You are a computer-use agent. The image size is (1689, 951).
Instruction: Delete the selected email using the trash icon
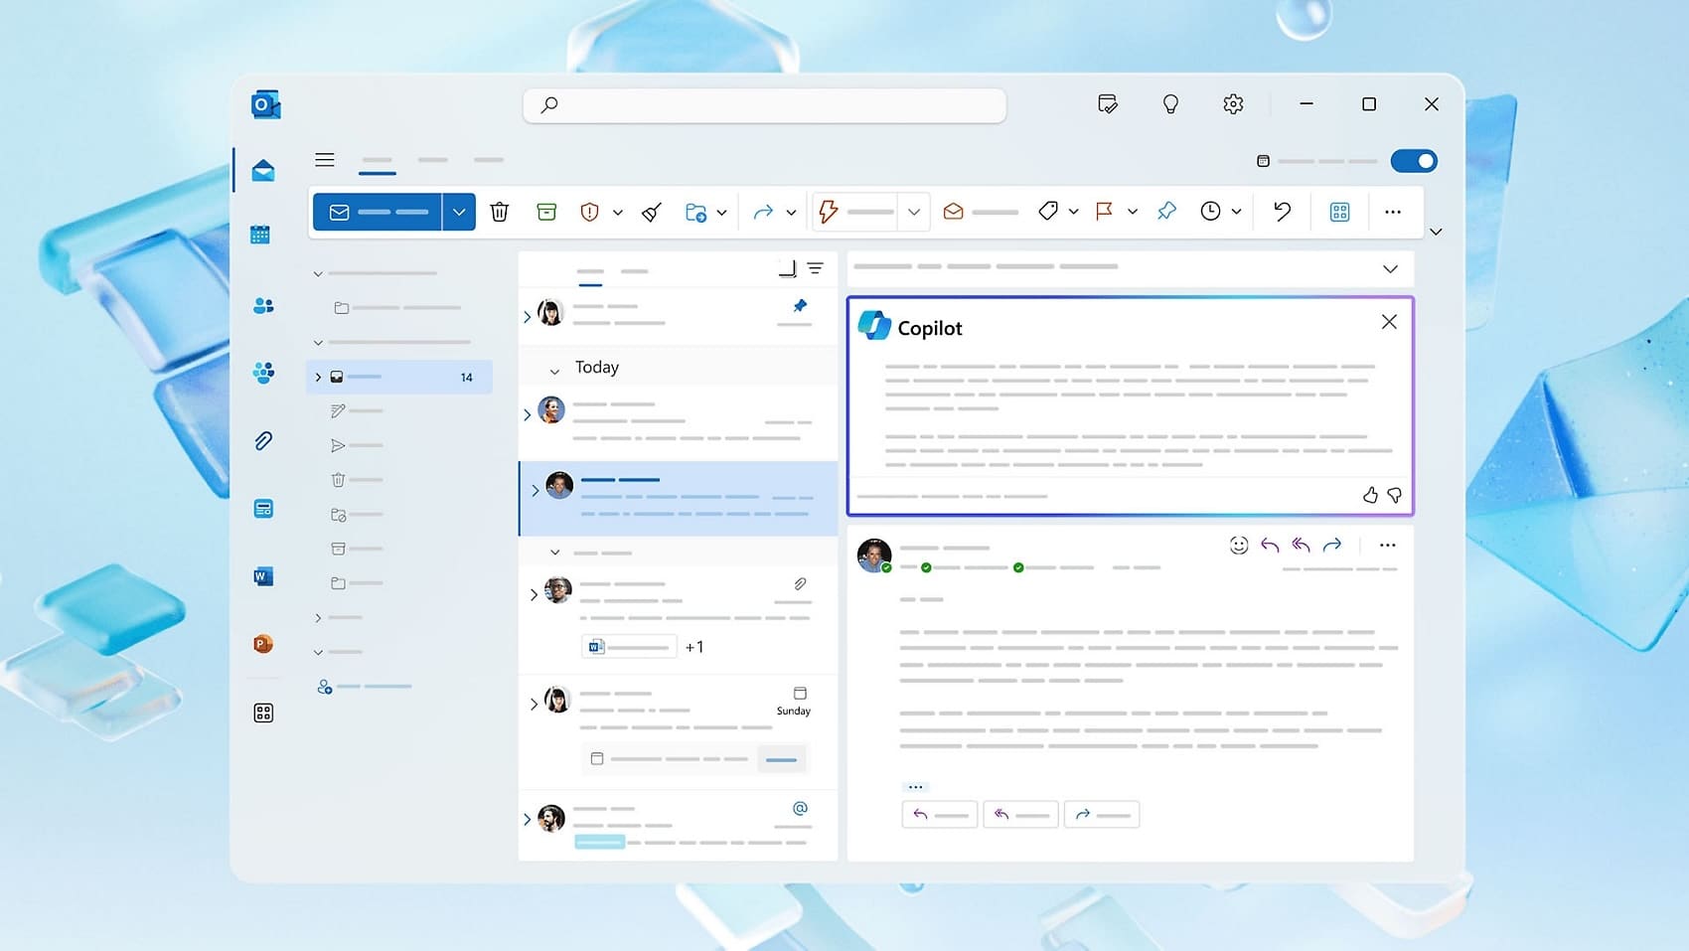coord(500,212)
